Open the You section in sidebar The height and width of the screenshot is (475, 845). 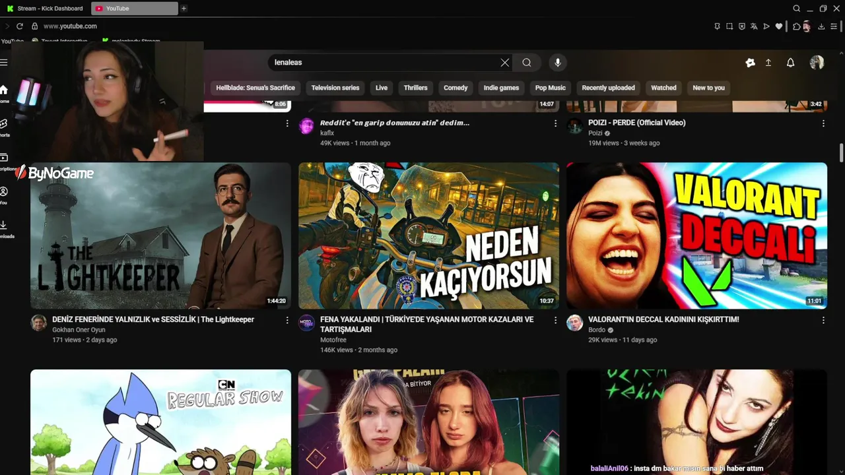[4, 195]
